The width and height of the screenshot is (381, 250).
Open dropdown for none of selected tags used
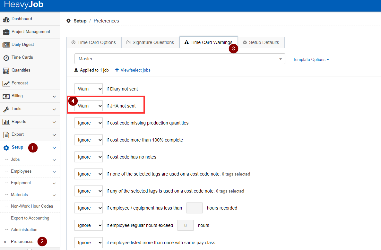coord(89,174)
